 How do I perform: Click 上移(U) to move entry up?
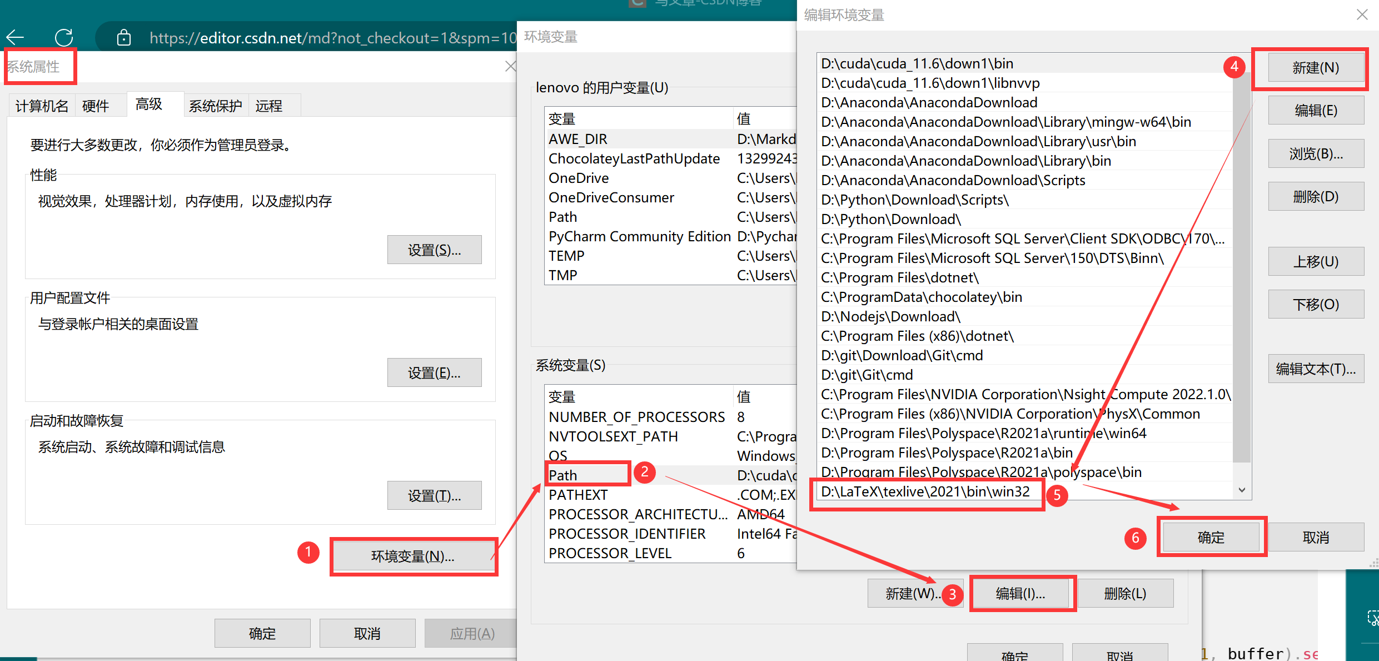tap(1316, 261)
